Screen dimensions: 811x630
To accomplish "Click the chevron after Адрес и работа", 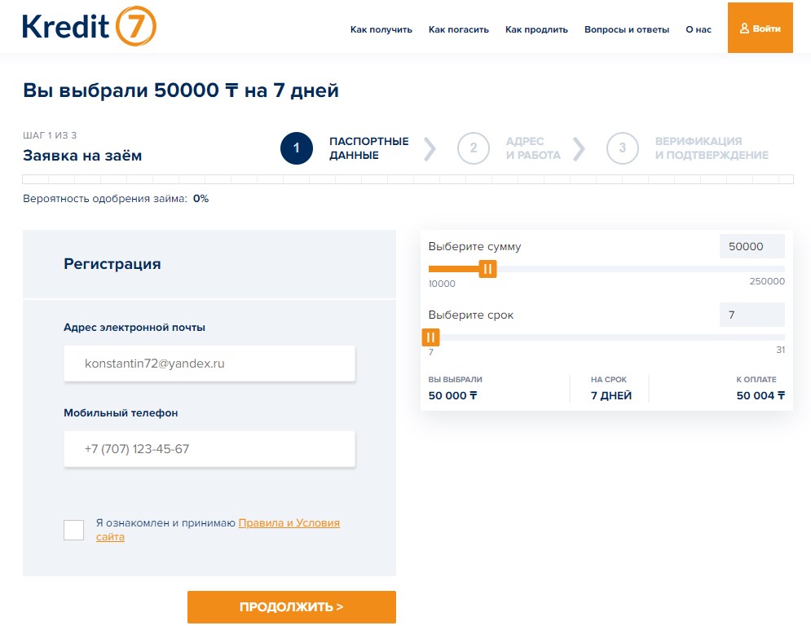I will (579, 149).
